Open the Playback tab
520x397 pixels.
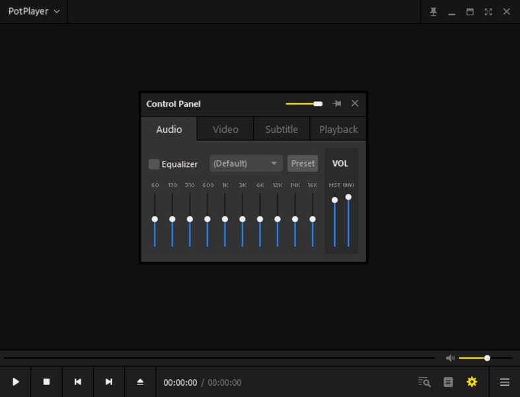coord(338,129)
